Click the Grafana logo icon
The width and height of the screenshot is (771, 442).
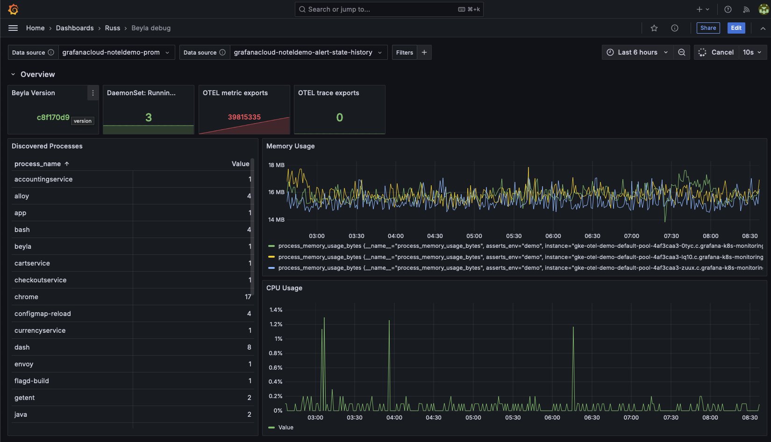13,9
